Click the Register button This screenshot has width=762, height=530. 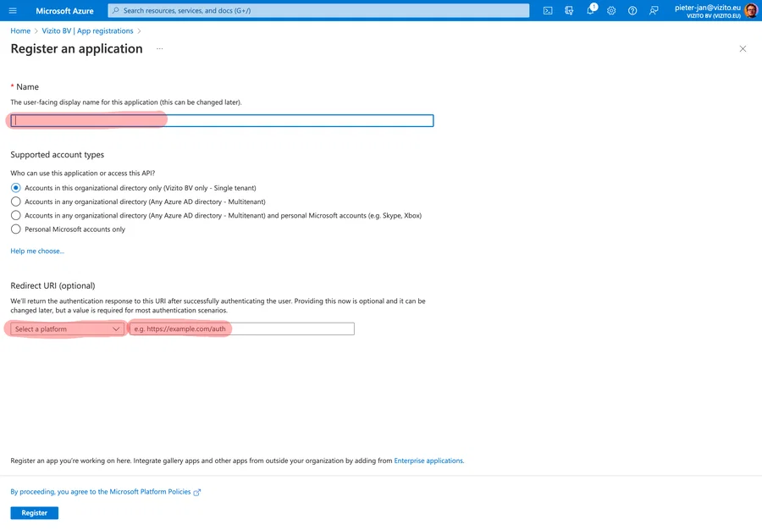pyautogui.click(x=34, y=512)
